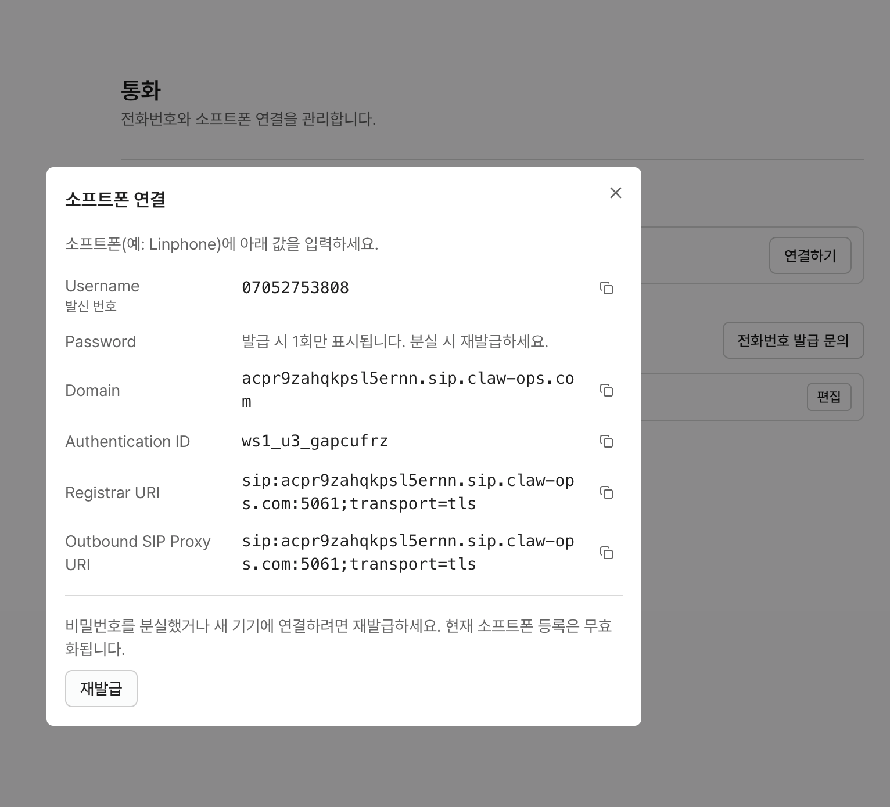Click the Authentication ID label

click(x=128, y=441)
